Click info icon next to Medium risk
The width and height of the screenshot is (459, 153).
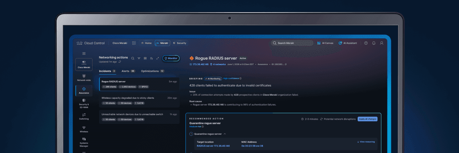pyautogui.click(x=202, y=127)
